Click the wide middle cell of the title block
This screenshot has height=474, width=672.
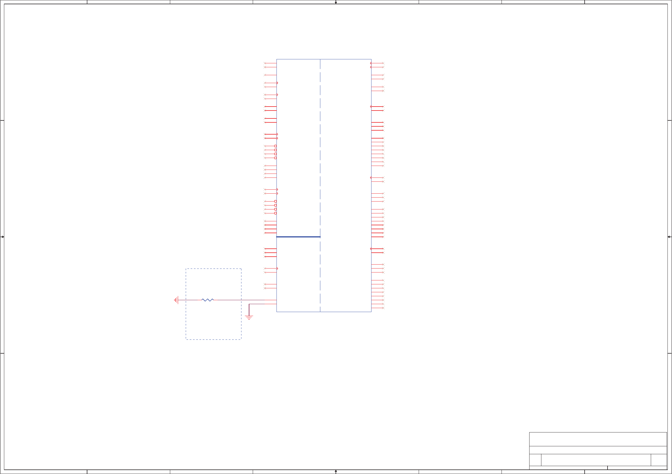(x=596, y=460)
